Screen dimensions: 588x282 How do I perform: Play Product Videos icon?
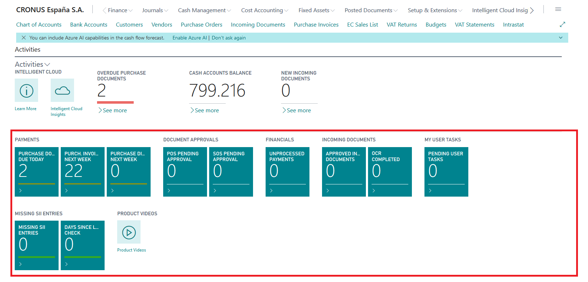click(129, 232)
